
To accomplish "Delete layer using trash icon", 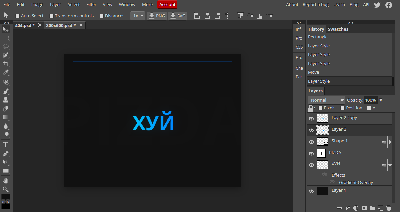I will [x=389, y=208].
